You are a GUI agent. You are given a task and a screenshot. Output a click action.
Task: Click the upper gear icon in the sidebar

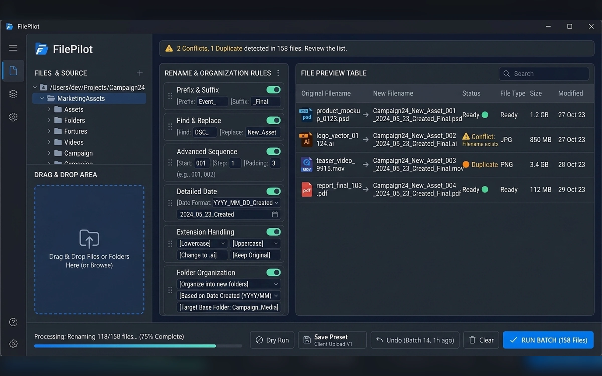tap(13, 117)
